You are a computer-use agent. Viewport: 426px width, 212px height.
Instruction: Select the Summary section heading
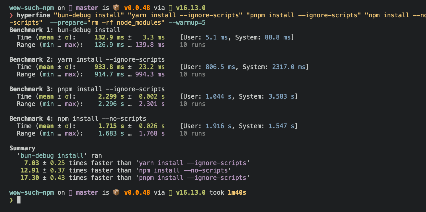(22, 148)
